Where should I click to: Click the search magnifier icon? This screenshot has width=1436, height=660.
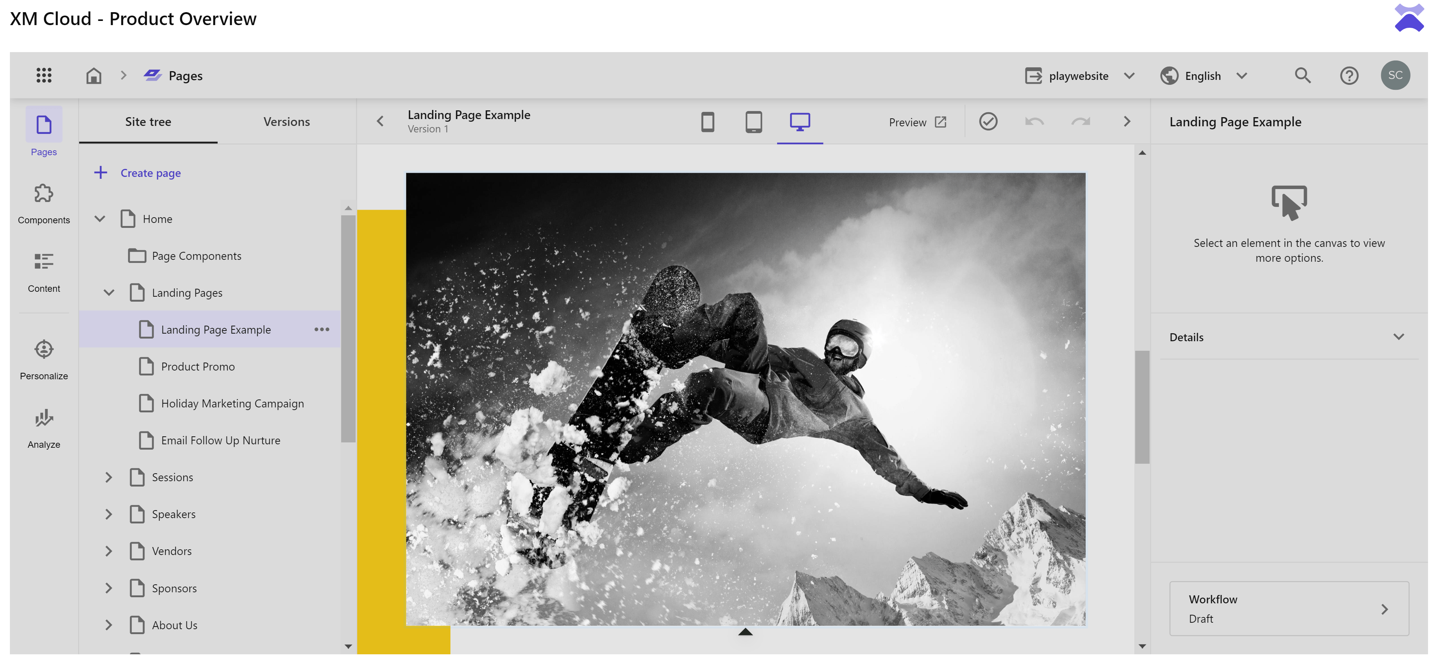tap(1302, 75)
